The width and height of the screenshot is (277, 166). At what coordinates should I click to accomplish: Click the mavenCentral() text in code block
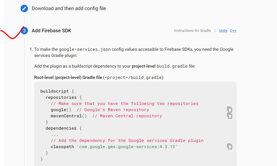pyautogui.click(x=69, y=116)
